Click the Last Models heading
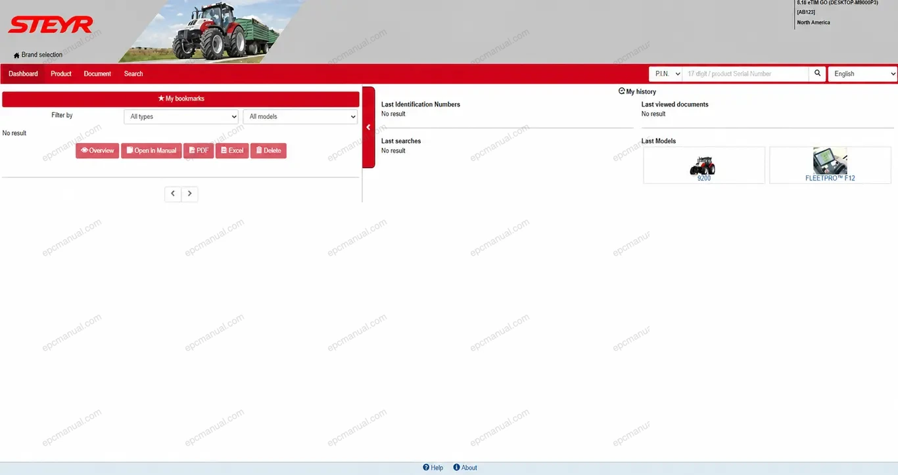This screenshot has width=898, height=475. pos(659,141)
